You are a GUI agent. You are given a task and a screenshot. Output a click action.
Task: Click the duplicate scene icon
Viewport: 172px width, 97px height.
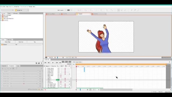coord(36,63)
